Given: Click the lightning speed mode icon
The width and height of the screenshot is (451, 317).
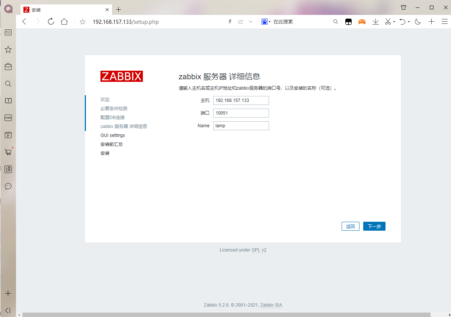Looking at the screenshot, I should pos(230,22).
